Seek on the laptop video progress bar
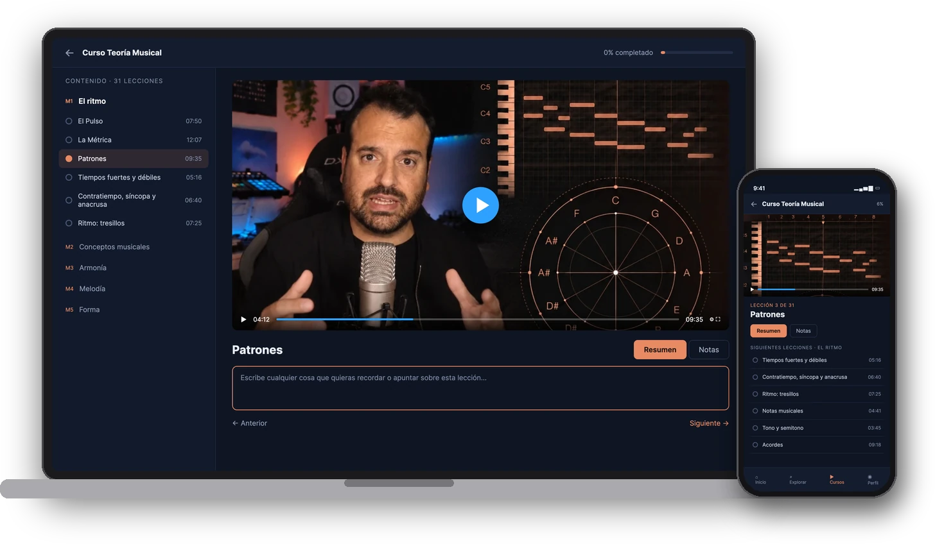Screen dimensions: 935x544 [477, 319]
